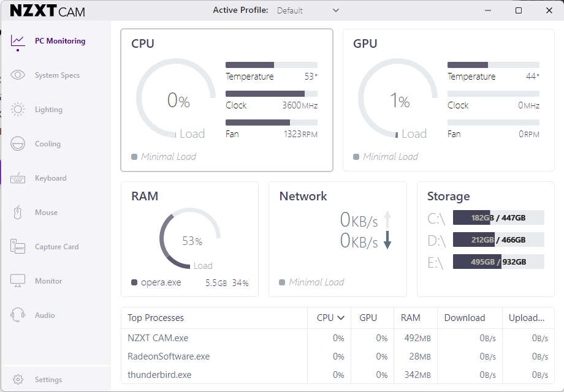The image size is (564, 392).
Task: Open the Capture Card icon
Action: tap(18, 246)
